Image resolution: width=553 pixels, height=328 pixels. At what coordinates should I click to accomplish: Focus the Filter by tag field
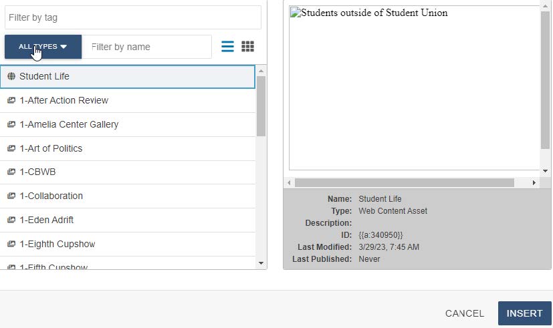[132, 18]
